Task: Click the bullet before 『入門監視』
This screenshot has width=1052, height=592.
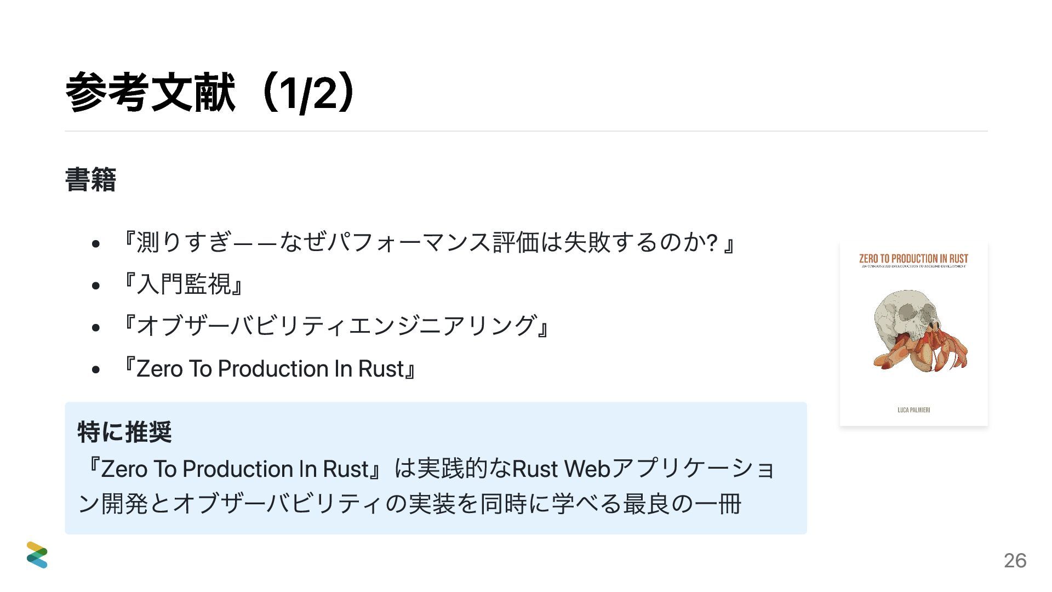Action: (96, 286)
